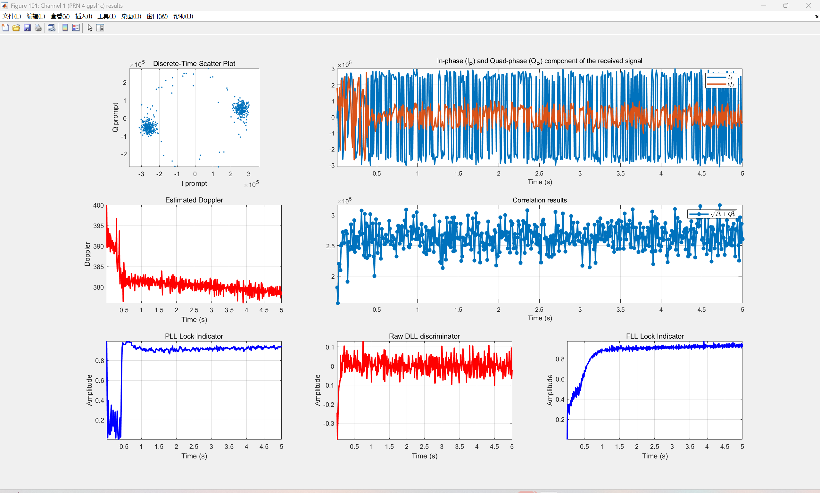Viewport: 820px width, 493px height.
Task: Click the Open File folder icon
Action: (x=16, y=28)
